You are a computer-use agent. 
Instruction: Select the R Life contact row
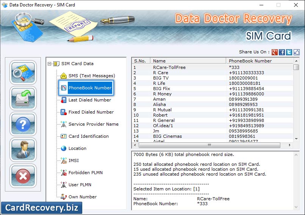point(213,83)
